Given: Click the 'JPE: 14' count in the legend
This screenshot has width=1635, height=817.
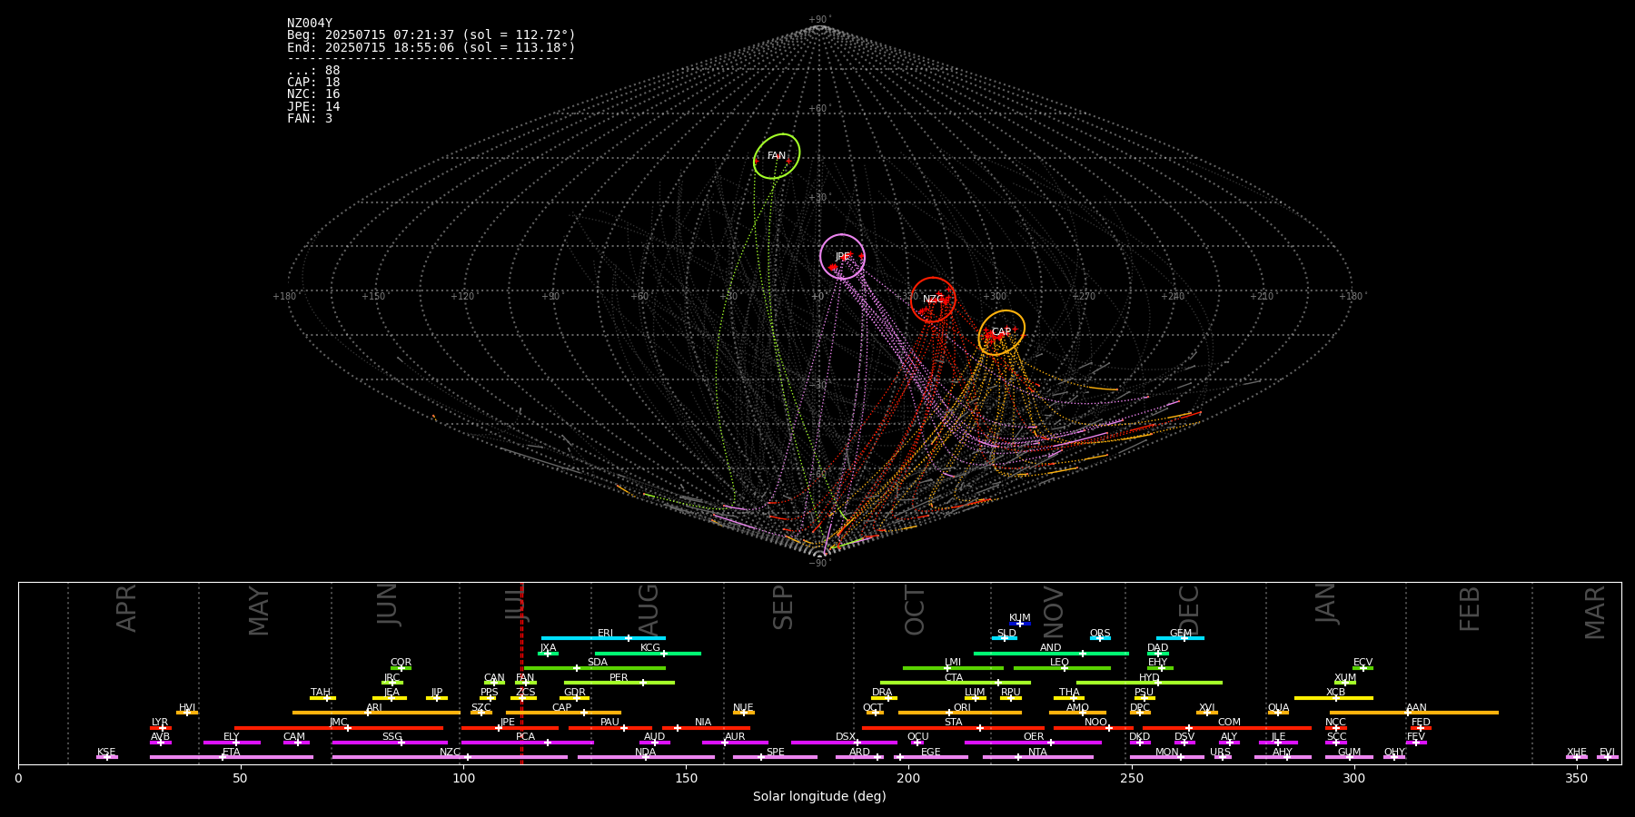Looking at the screenshot, I should pyautogui.click(x=313, y=107).
